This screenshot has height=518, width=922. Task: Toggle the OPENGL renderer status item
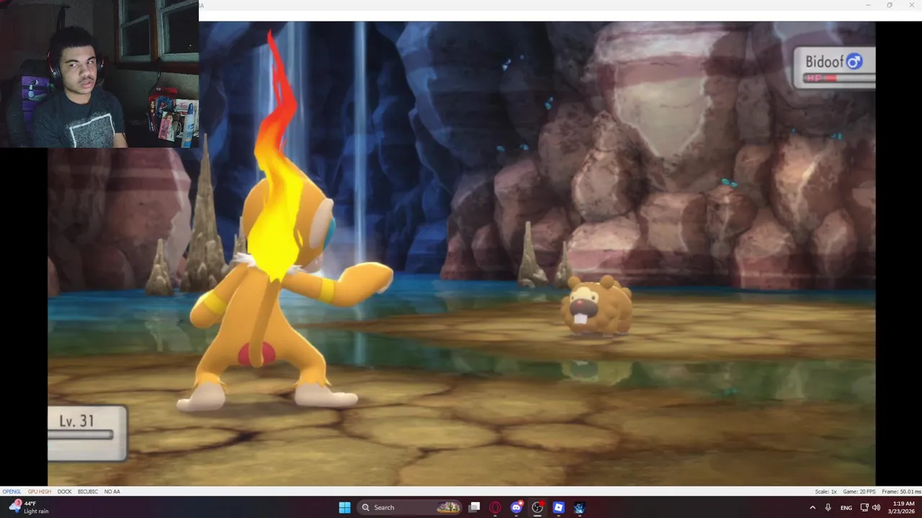click(x=12, y=491)
